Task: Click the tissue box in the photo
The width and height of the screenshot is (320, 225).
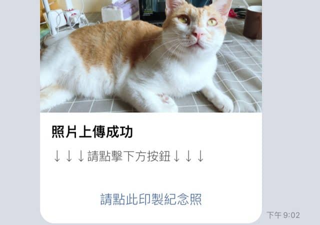Action: coord(120,11)
